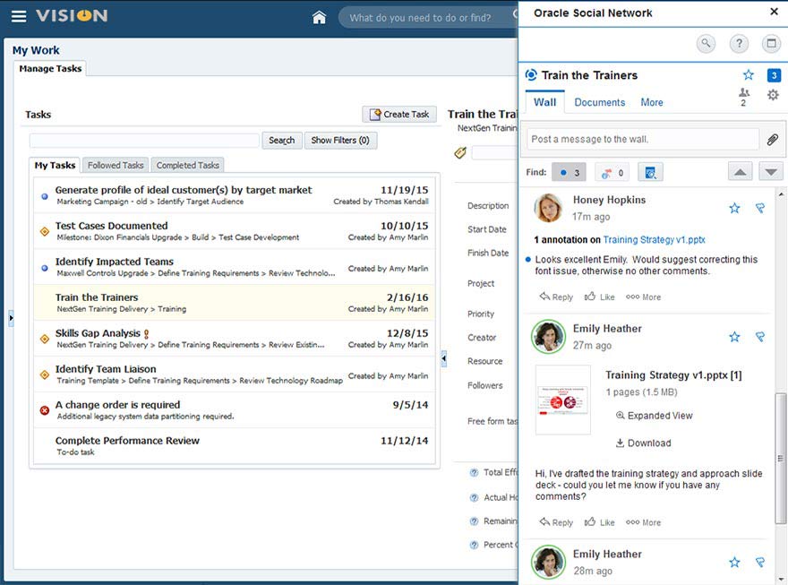This screenshot has width=788, height=585.
Task: Click the global search field
Action: coord(428,18)
